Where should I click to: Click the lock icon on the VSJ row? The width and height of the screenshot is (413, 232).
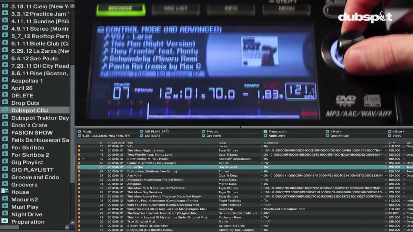(79, 146)
